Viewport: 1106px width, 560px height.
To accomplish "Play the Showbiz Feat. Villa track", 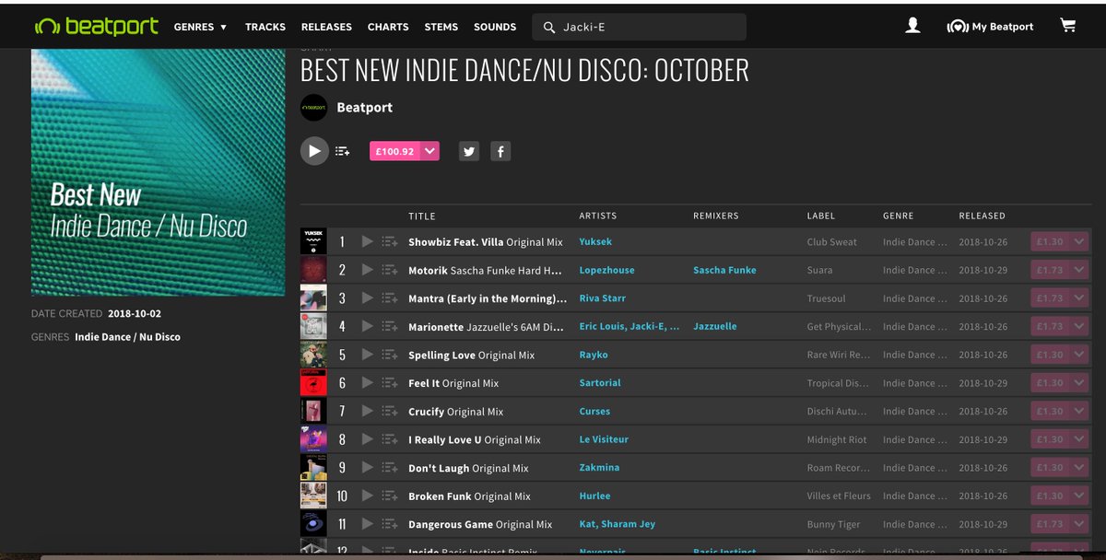I will pos(367,241).
